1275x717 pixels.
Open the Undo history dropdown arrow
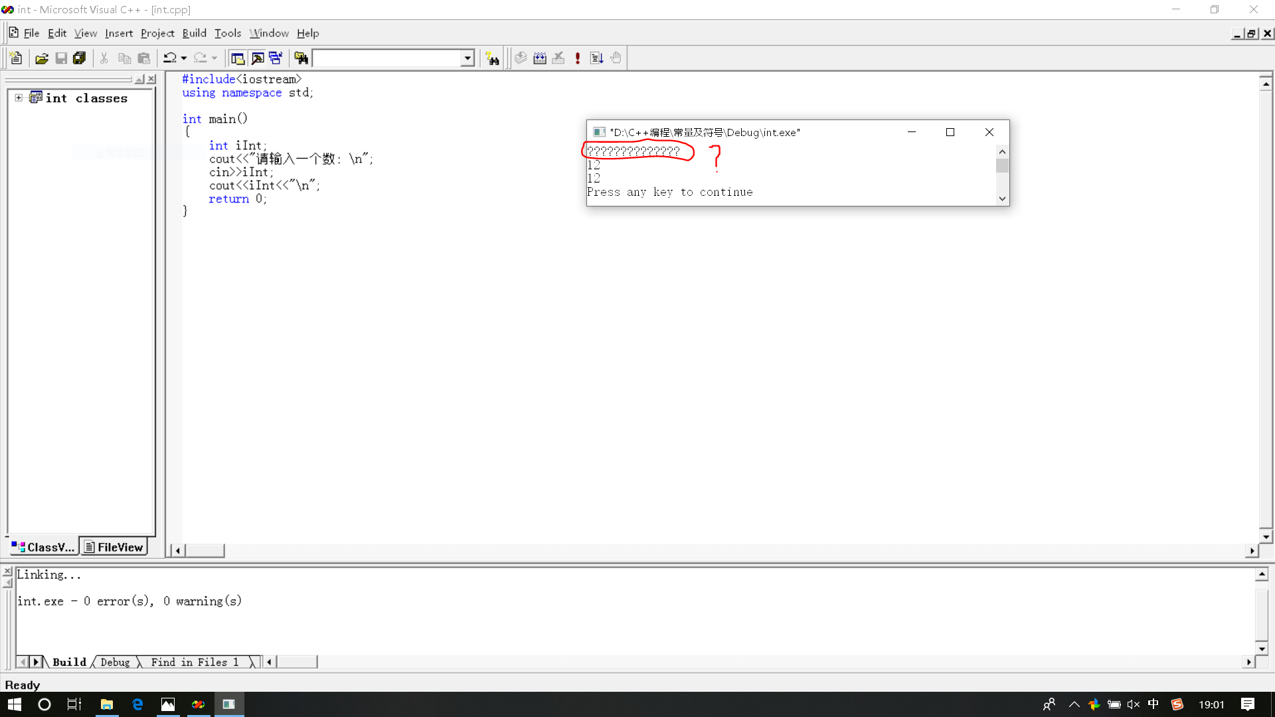(x=184, y=58)
